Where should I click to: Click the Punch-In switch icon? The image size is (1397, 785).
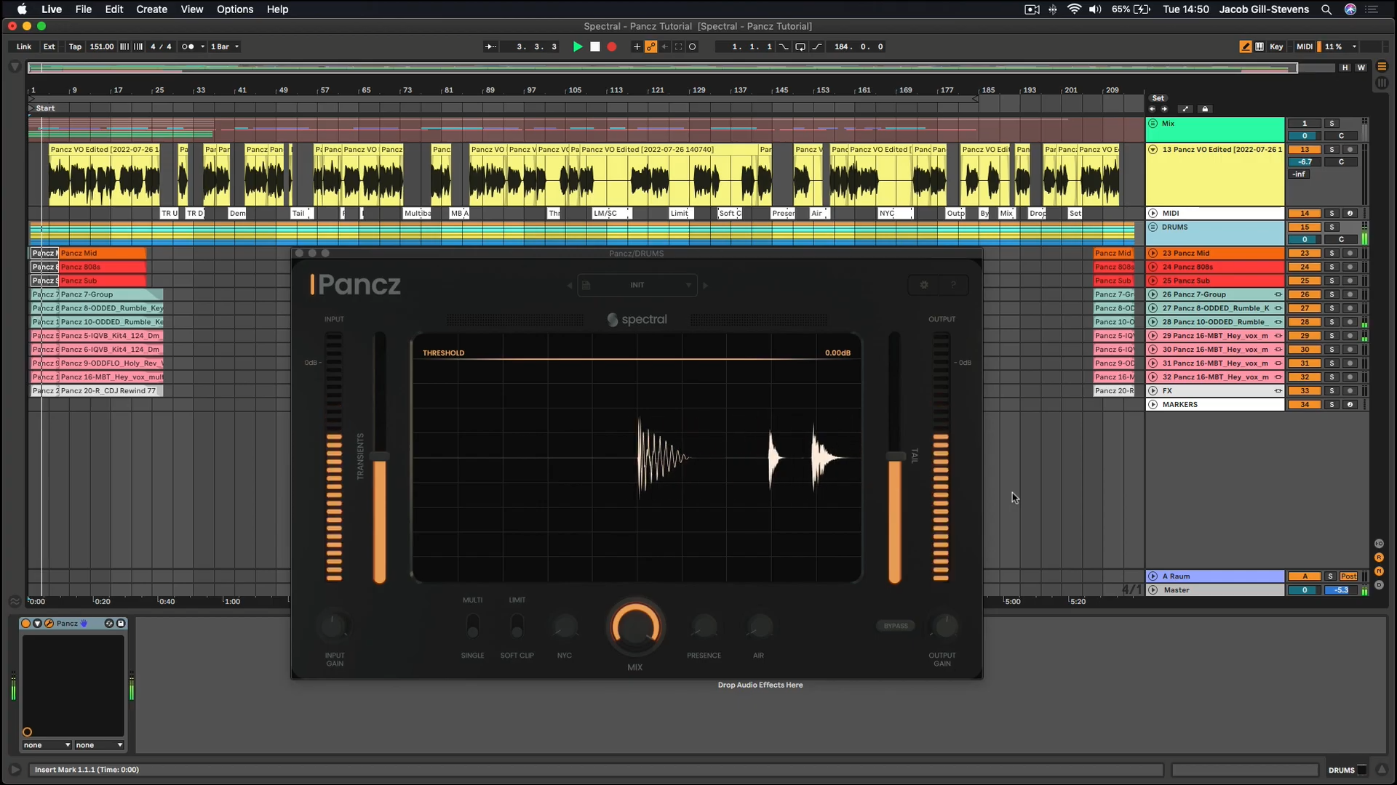pos(784,47)
